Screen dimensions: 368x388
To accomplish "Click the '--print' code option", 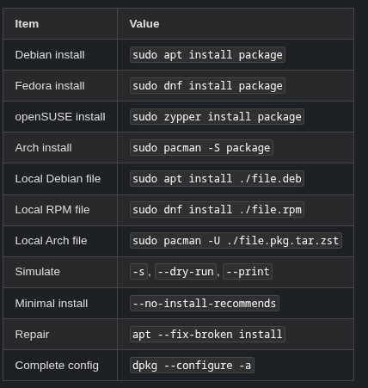I will point(248,272).
